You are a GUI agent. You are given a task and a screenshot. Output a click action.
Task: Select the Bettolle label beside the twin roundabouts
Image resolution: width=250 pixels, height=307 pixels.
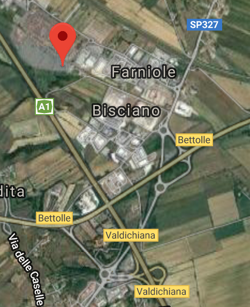(194, 140)
